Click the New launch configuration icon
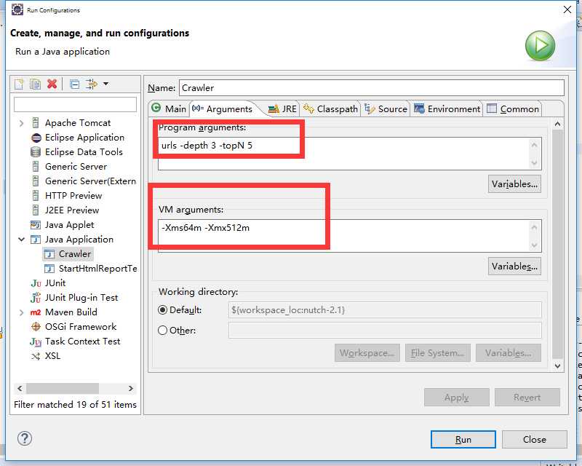The width and height of the screenshot is (582, 466). [19, 84]
